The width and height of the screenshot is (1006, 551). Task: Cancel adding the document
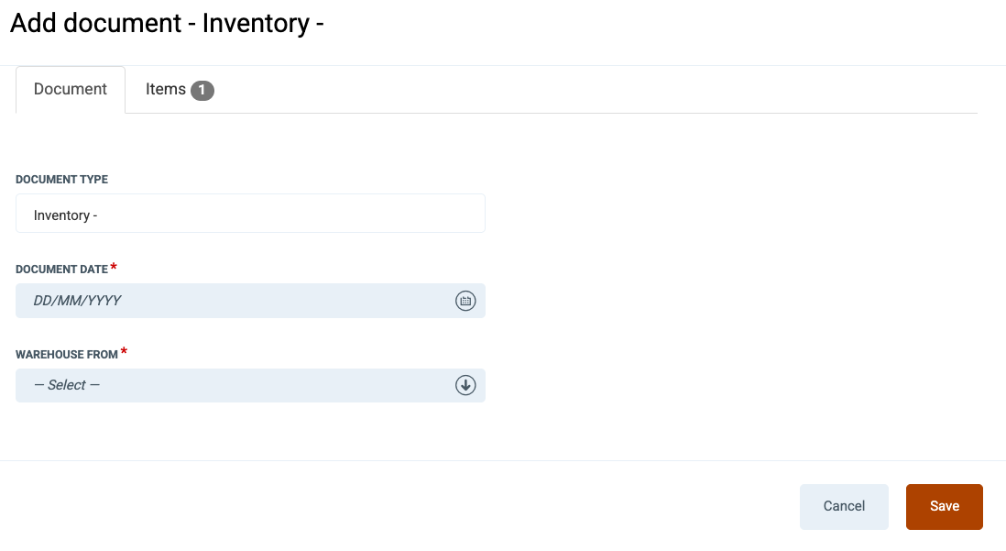[844, 507]
